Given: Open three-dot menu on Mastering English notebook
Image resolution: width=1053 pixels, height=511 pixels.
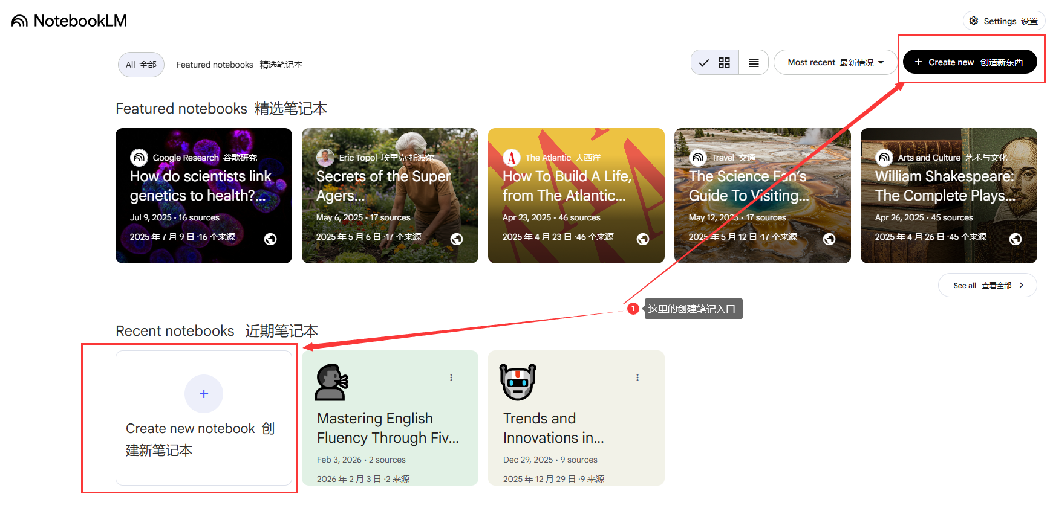Looking at the screenshot, I should 451,378.
